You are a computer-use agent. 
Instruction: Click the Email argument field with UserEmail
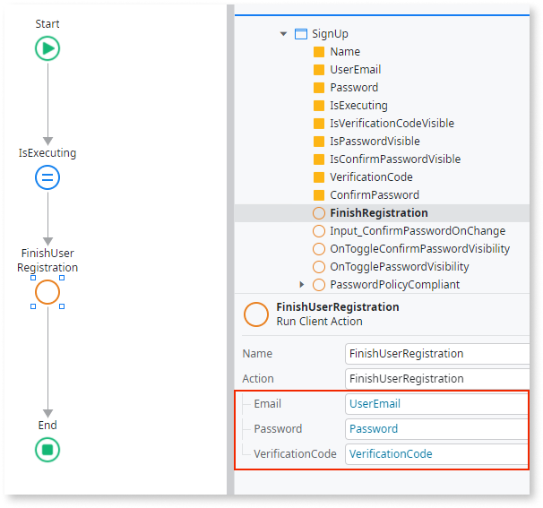click(437, 404)
